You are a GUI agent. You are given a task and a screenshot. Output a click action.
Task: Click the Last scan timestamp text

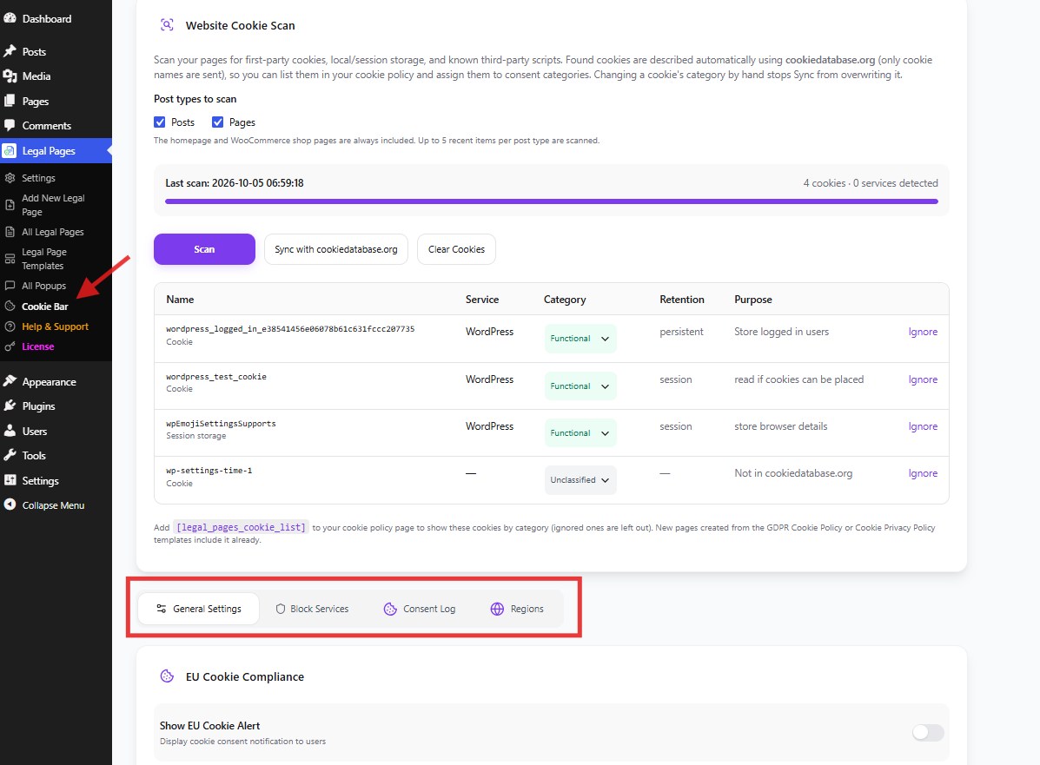click(234, 183)
